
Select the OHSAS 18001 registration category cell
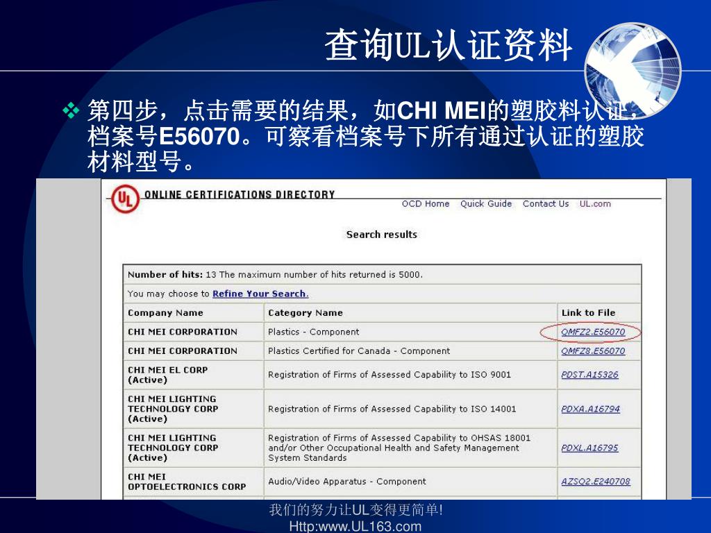[410, 448]
